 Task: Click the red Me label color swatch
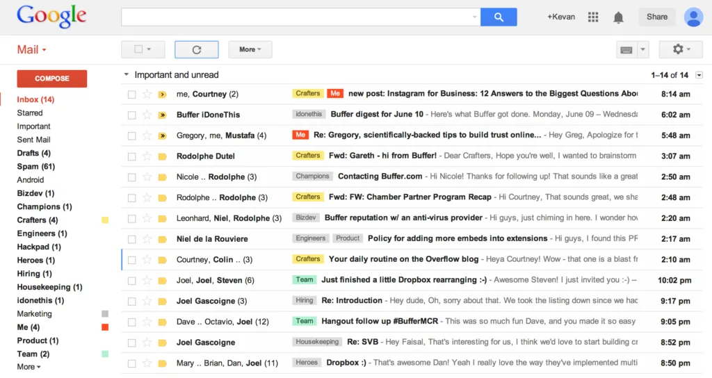click(x=105, y=327)
